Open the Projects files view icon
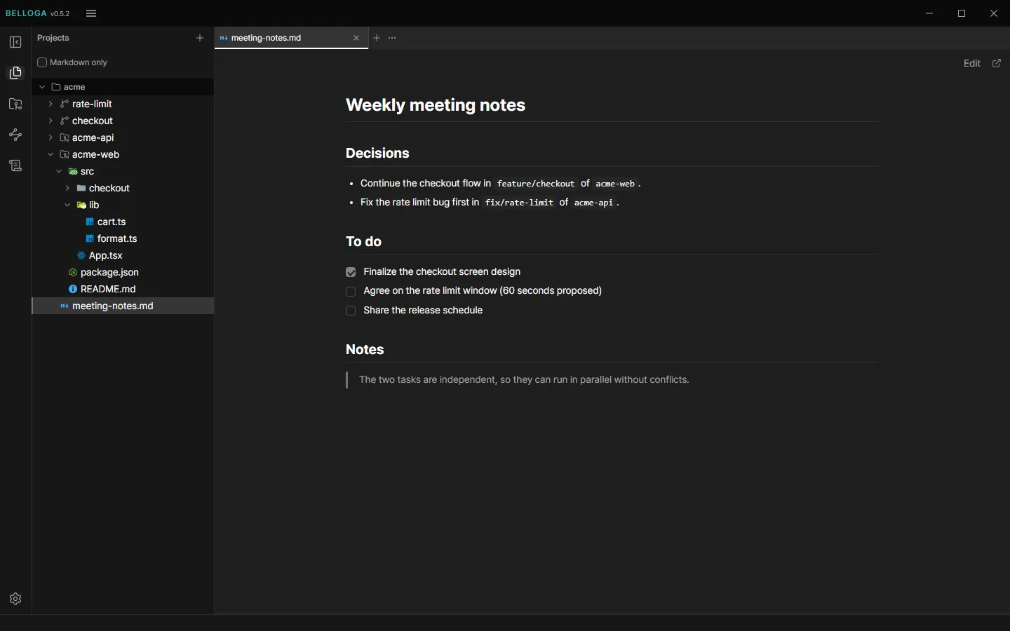Screen dimensions: 1010x631 pos(15,73)
